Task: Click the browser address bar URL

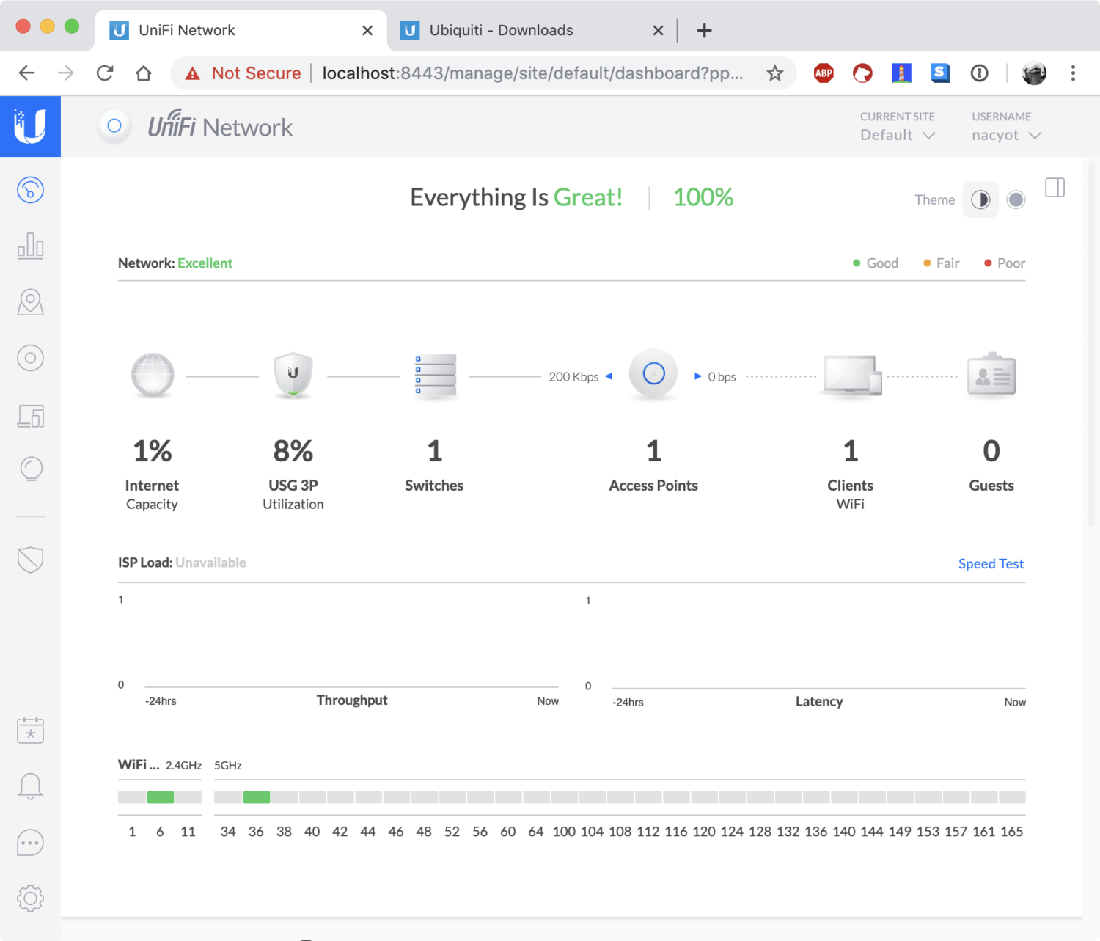Action: point(532,73)
